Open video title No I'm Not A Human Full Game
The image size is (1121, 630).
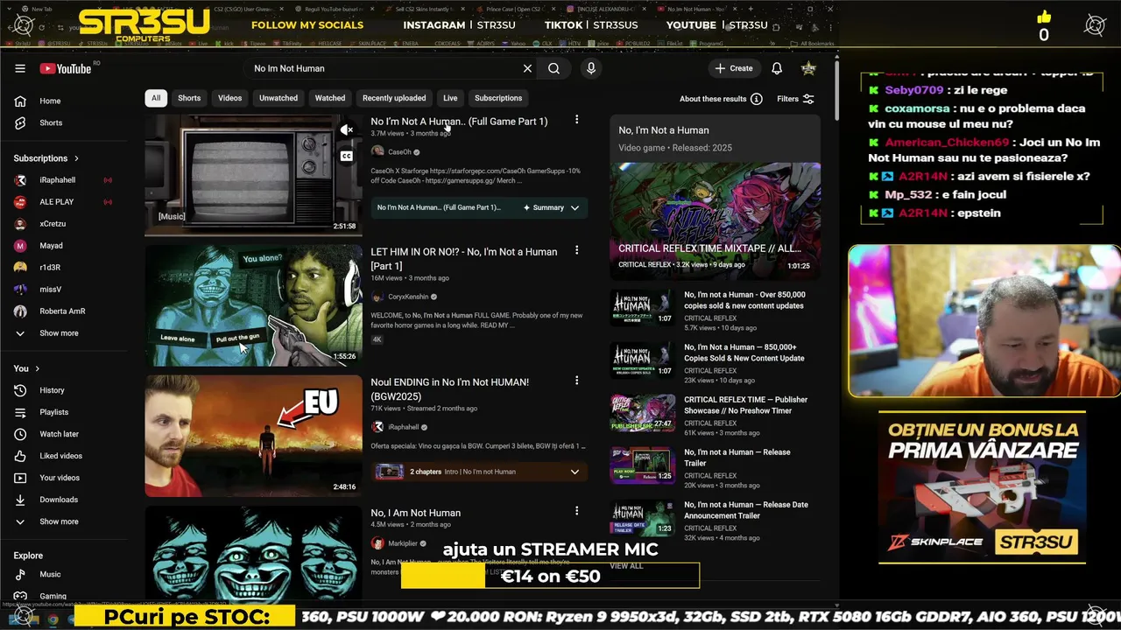click(x=459, y=122)
